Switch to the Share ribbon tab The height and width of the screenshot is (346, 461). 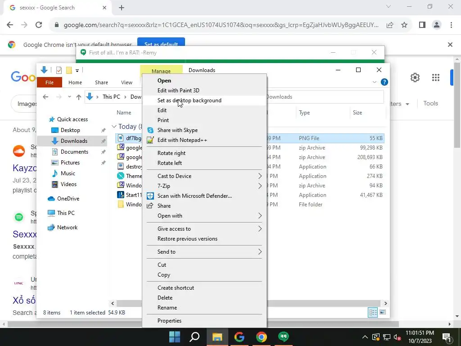(101, 82)
